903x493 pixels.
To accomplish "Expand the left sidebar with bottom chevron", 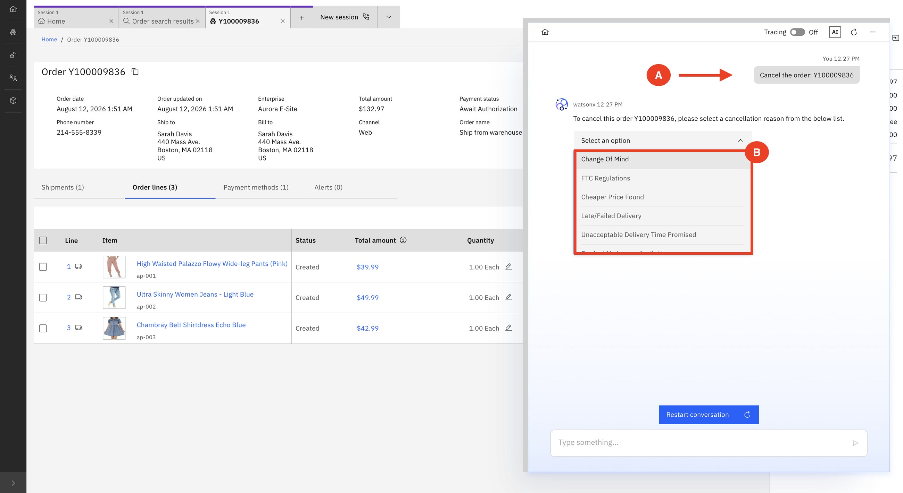I will point(13,483).
